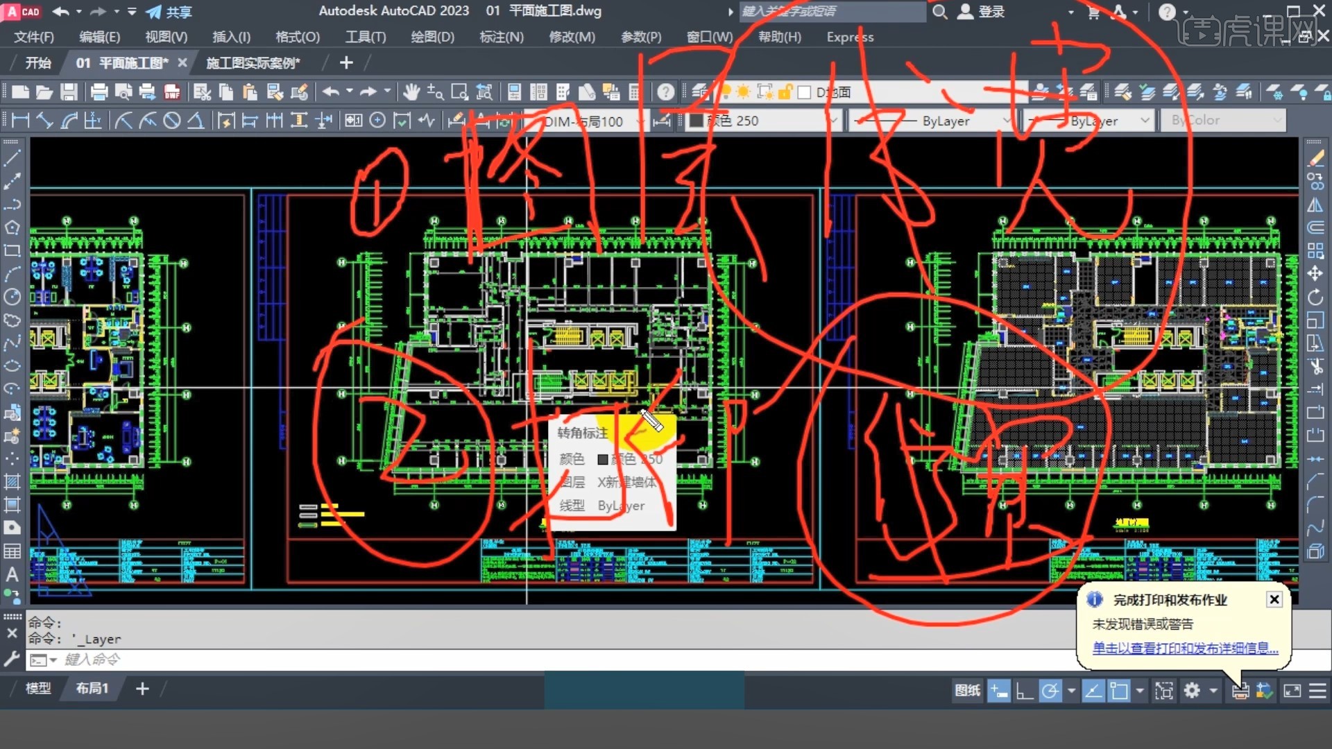This screenshot has width=1332, height=749.
Task: Open the 文件(F) menu
Action: tap(34, 37)
